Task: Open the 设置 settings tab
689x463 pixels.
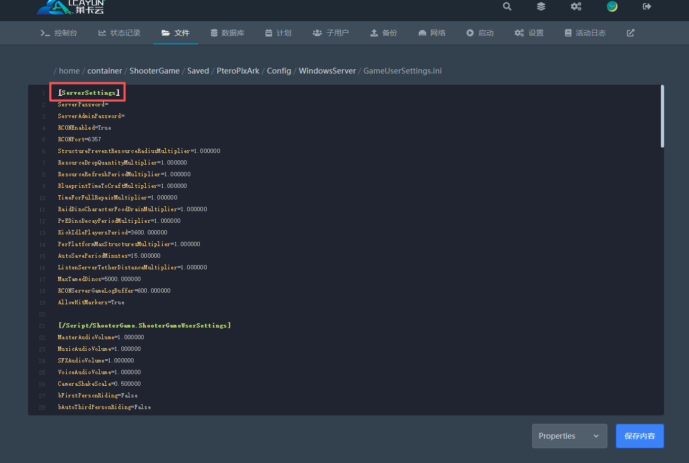Action: (529, 33)
